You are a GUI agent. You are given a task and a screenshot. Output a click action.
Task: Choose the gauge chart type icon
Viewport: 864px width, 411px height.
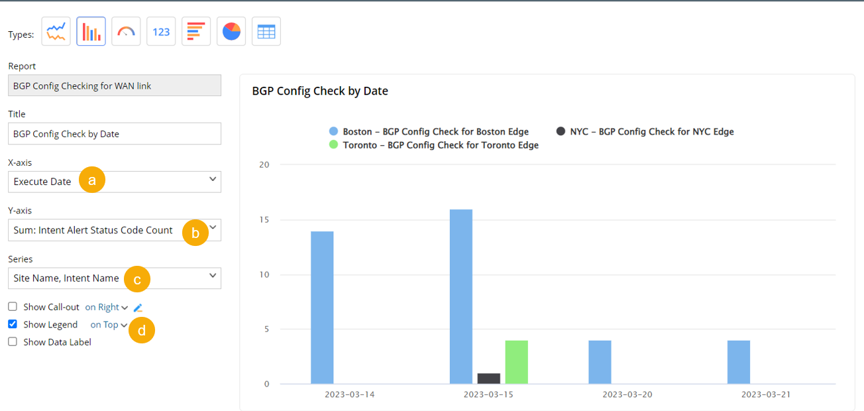coord(126,32)
